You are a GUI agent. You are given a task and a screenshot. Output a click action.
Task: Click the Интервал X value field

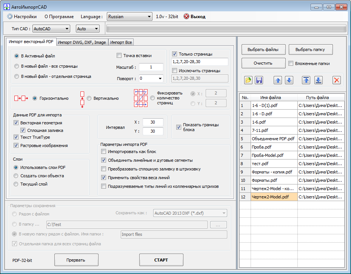pyautogui.click(x=153, y=122)
